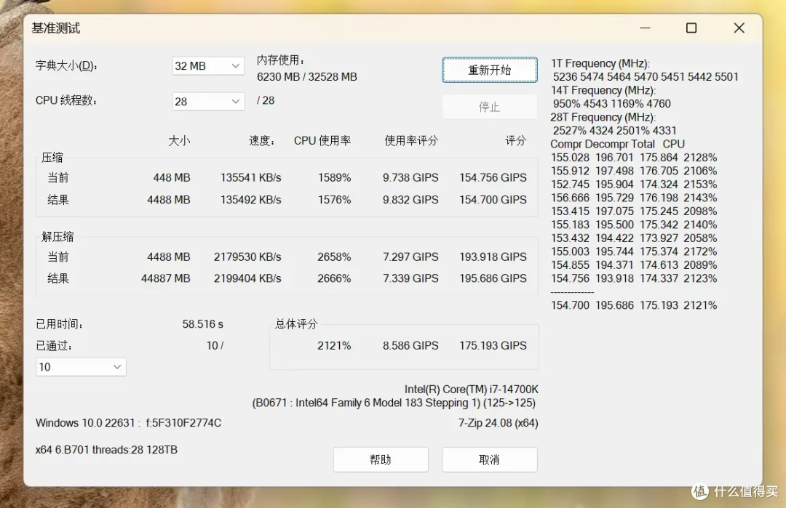
Task: Click the decompression result CPU usage 2666%
Action: point(334,278)
